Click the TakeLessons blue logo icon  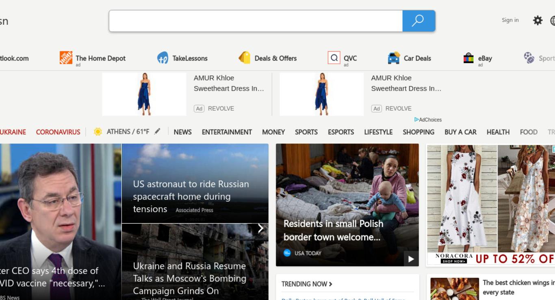(x=163, y=58)
